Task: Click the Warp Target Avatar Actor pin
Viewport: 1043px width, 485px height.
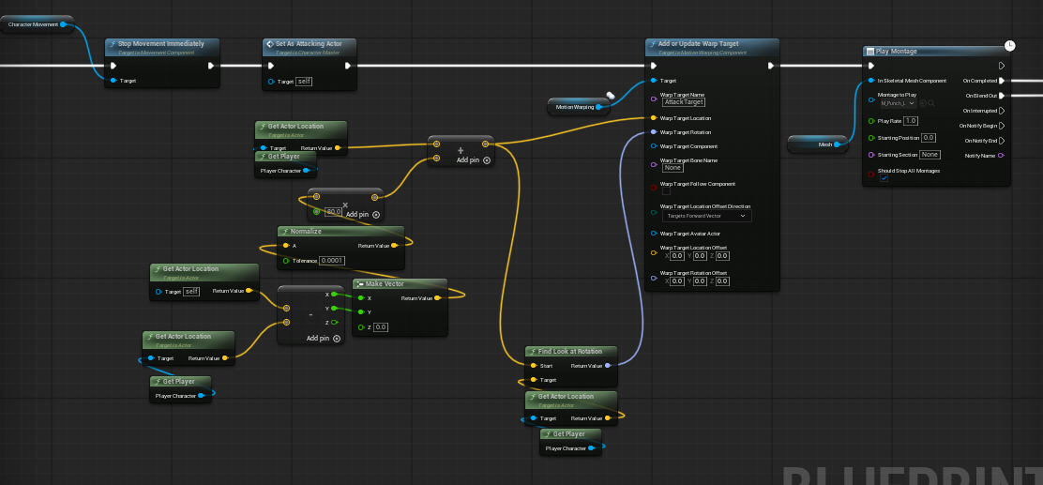Action: 654,234
